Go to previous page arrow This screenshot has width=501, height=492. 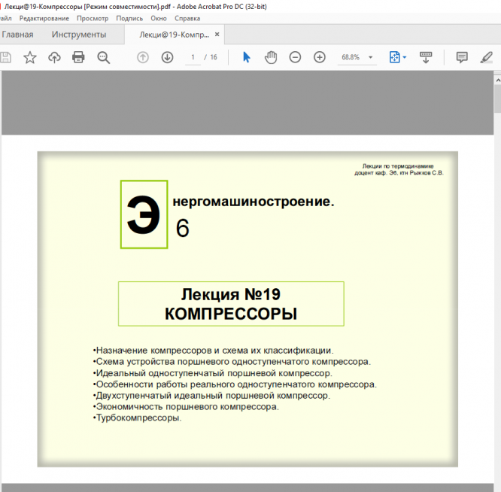coord(143,57)
